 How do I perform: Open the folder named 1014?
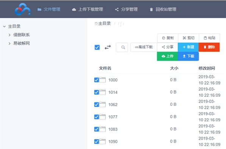coord(113,92)
